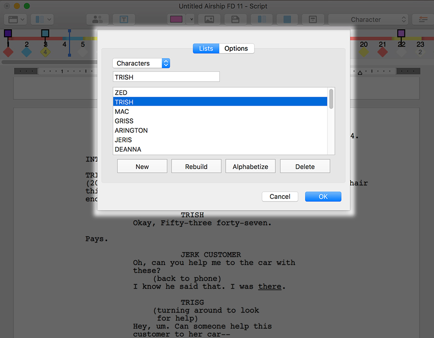
Task: Click the image insert toolbar icon
Action: [209, 19]
